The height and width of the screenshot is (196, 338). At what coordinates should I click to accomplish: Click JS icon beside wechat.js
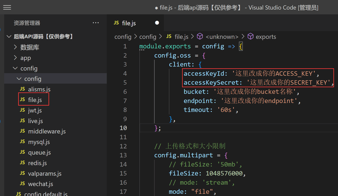22,184
